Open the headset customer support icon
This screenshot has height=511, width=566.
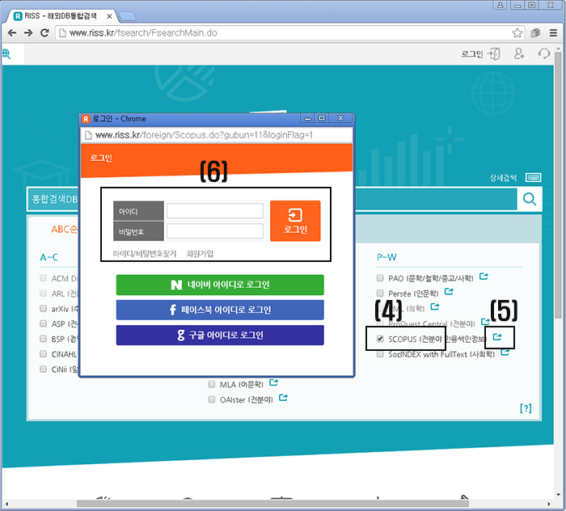pyautogui.click(x=544, y=54)
